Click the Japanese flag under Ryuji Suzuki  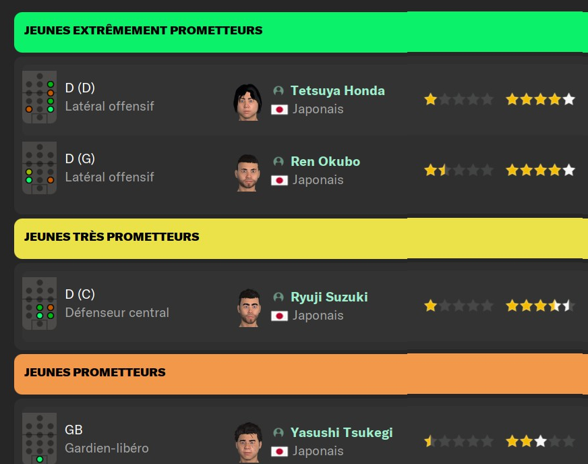(x=279, y=316)
